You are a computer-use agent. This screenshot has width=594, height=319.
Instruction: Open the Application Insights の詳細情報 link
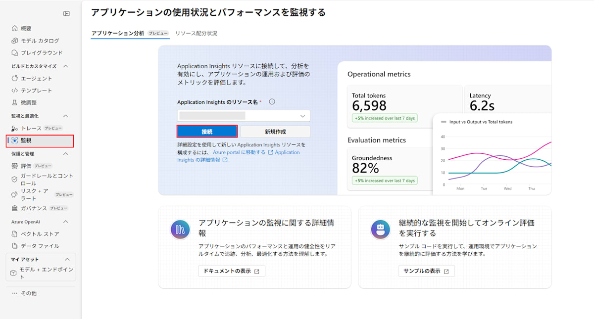pyautogui.click(x=239, y=156)
